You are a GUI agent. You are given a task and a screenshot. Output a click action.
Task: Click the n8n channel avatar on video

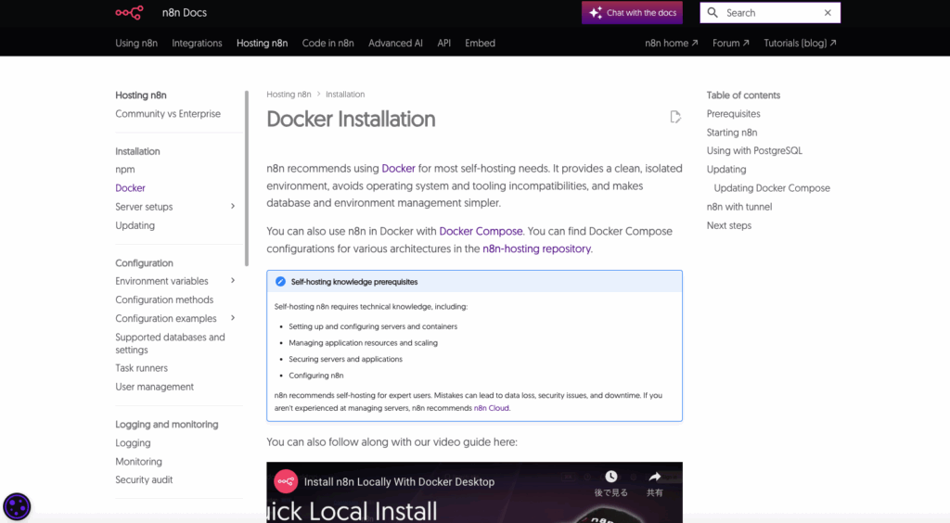click(x=286, y=481)
